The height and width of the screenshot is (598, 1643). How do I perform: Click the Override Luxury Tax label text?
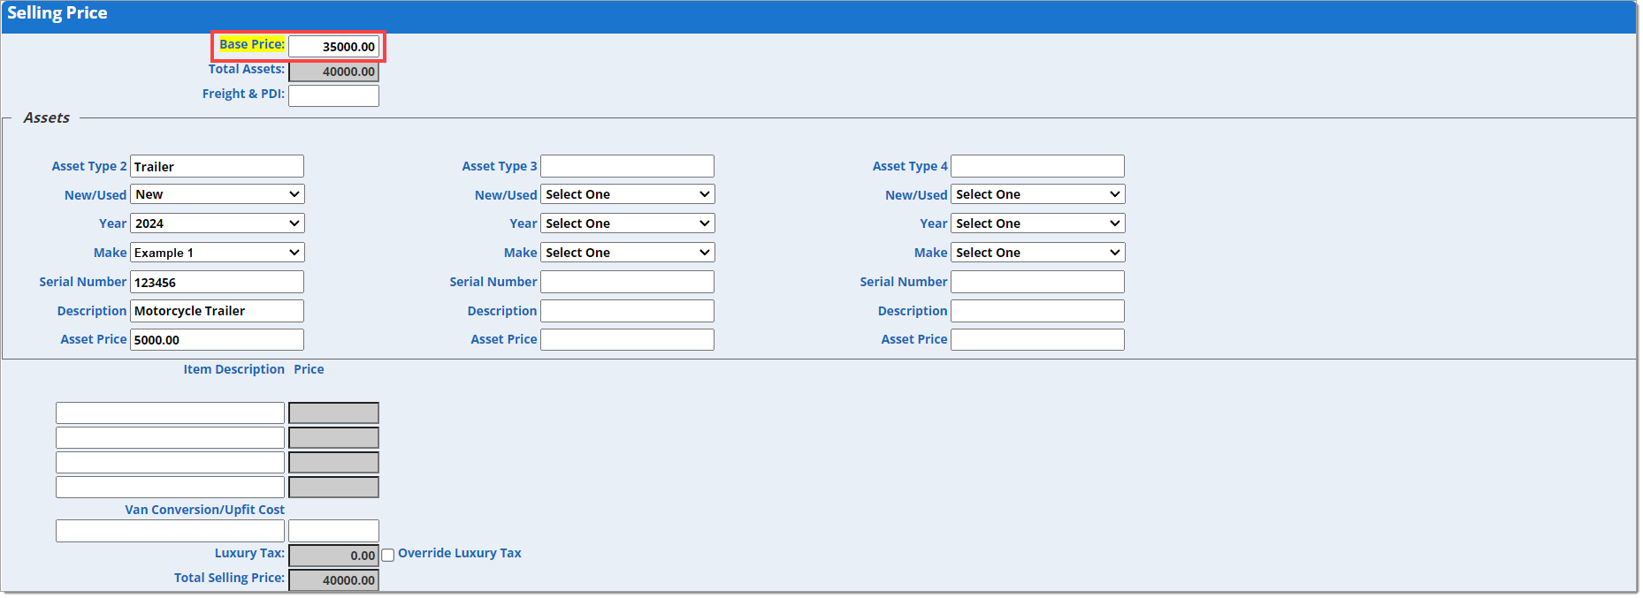pos(460,553)
